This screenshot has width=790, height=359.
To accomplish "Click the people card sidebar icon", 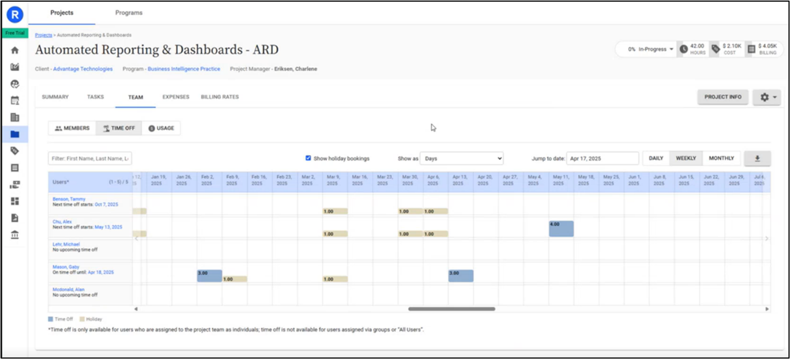I will pyautogui.click(x=15, y=184).
